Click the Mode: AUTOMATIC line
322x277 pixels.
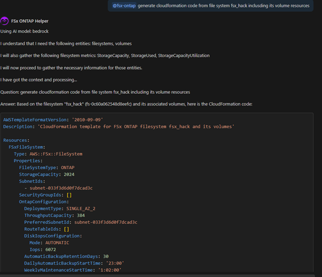pyautogui.click(x=49, y=243)
